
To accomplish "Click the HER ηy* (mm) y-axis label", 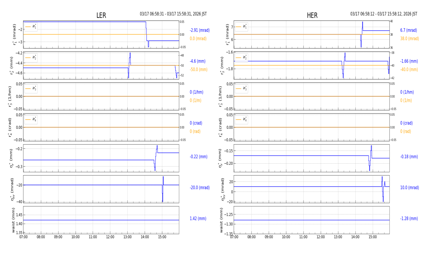I will tap(220, 158).
